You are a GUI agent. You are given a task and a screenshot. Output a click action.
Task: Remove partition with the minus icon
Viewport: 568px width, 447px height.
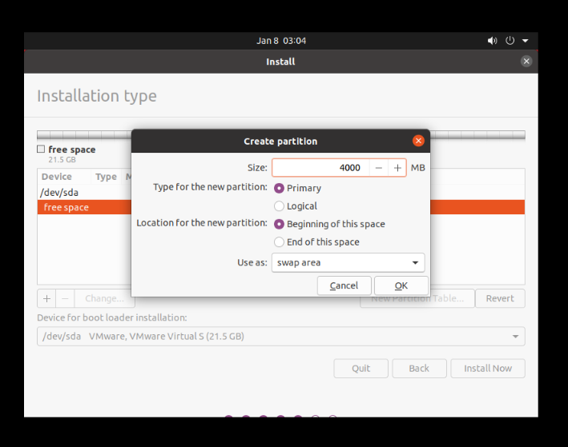coord(65,298)
